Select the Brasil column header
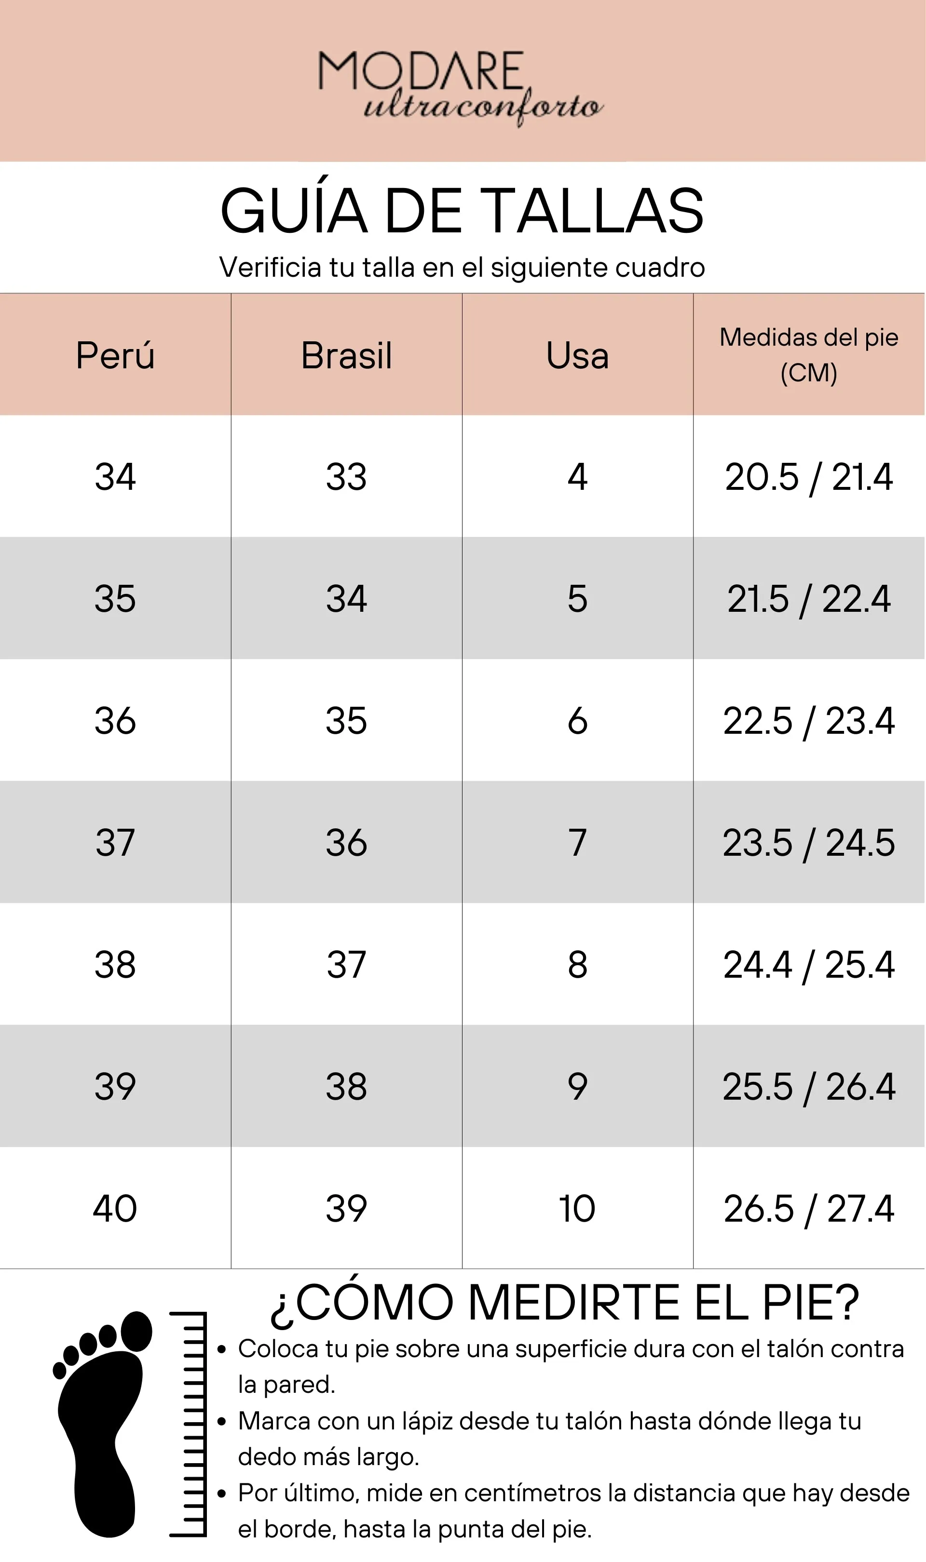This screenshot has height=1562, width=926. 346,355
